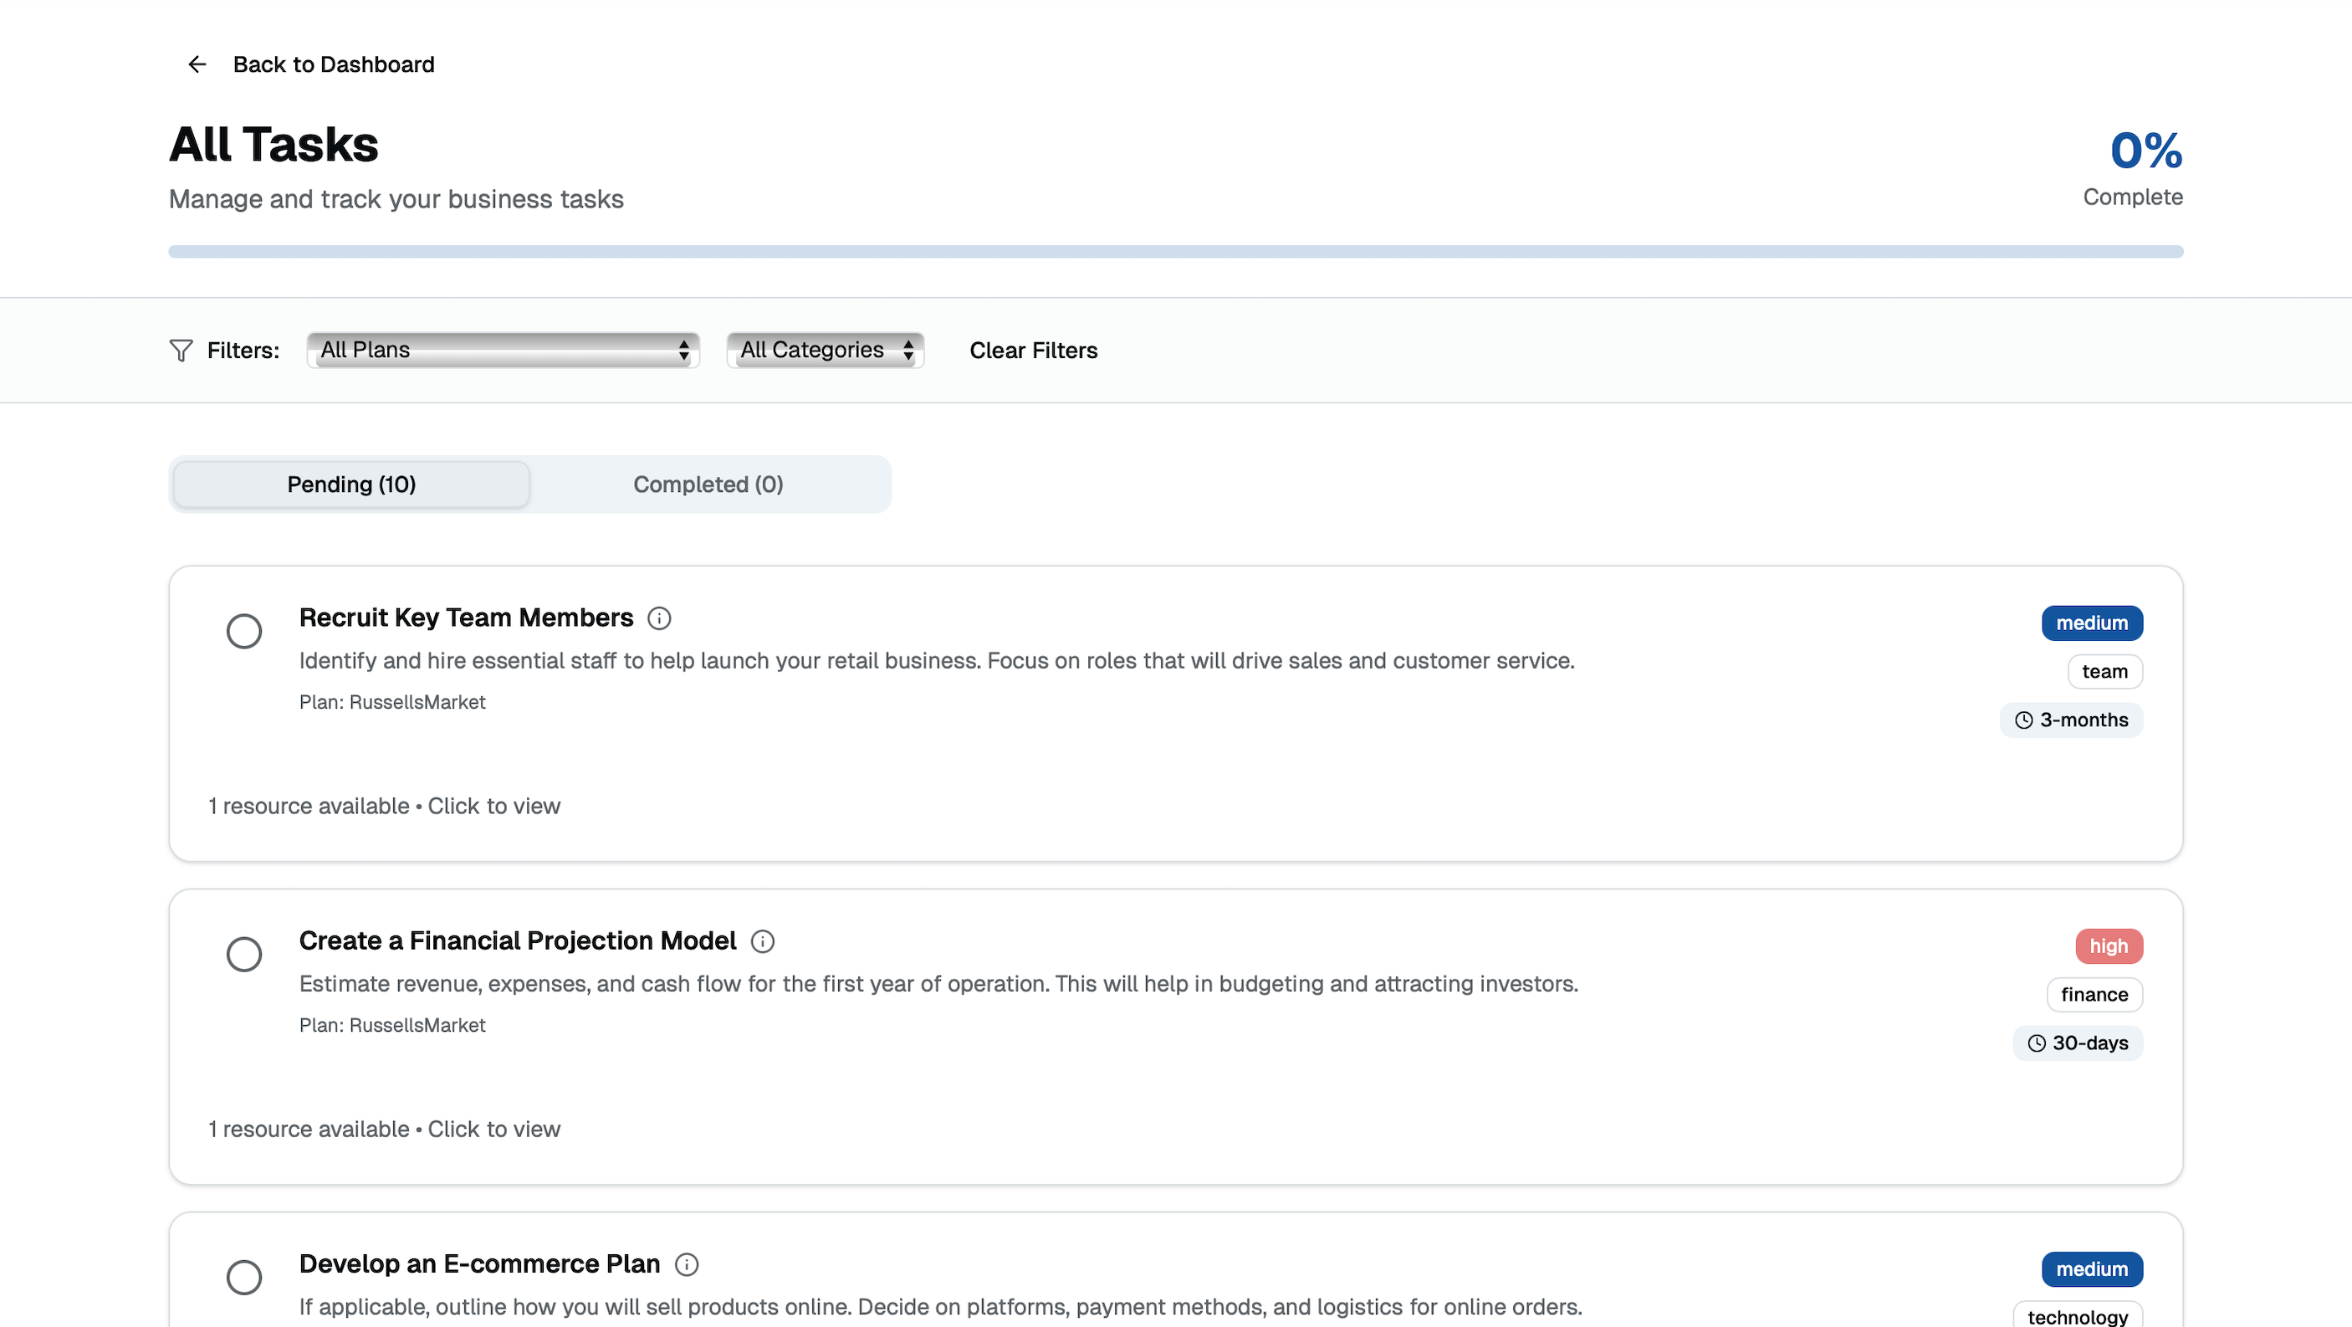Click the back arrow icon
This screenshot has width=2352, height=1327.
(x=197, y=64)
